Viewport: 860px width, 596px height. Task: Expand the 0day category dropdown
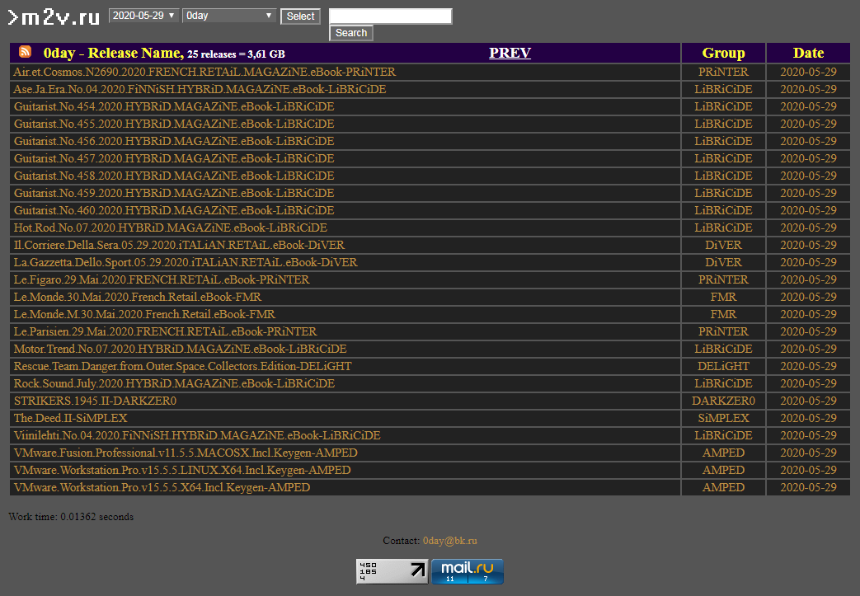click(229, 16)
